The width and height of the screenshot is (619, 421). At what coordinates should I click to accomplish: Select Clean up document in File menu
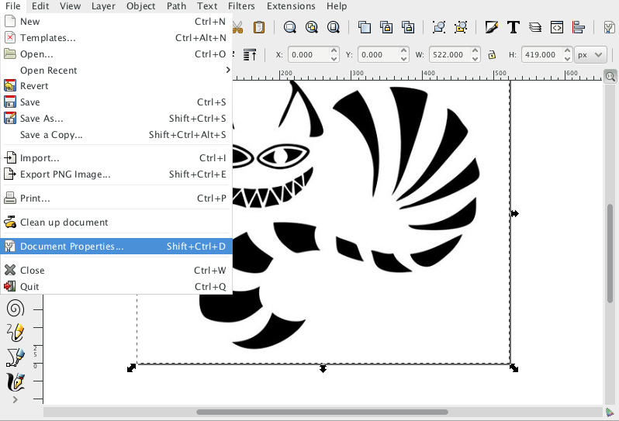[x=116, y=223]
